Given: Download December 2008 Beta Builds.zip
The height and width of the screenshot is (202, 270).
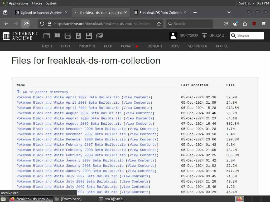Looking at the screenshot, I should (x=71, y=139).
